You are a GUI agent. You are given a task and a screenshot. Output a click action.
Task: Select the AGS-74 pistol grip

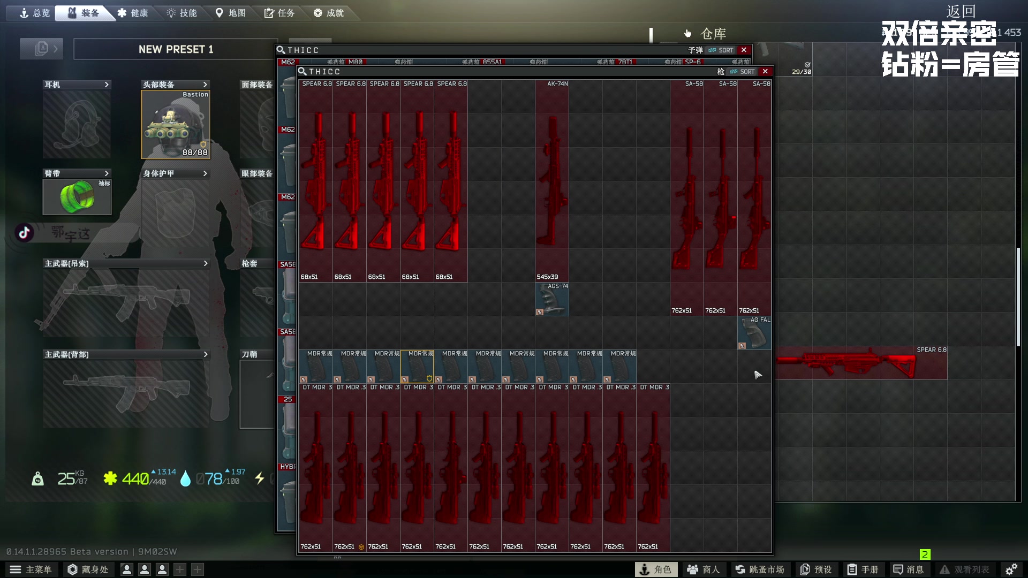coord(552,299)
